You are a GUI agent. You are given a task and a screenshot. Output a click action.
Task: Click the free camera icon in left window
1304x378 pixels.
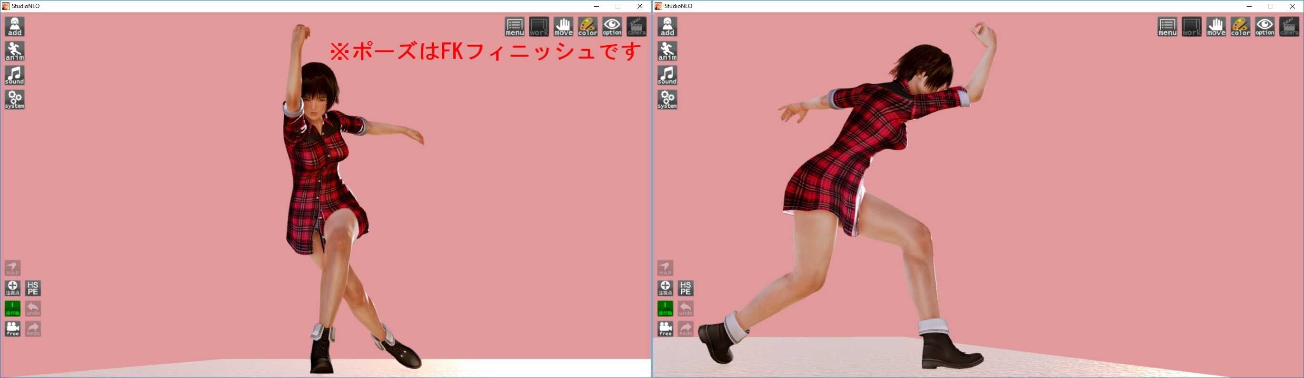tap(13, 329)
